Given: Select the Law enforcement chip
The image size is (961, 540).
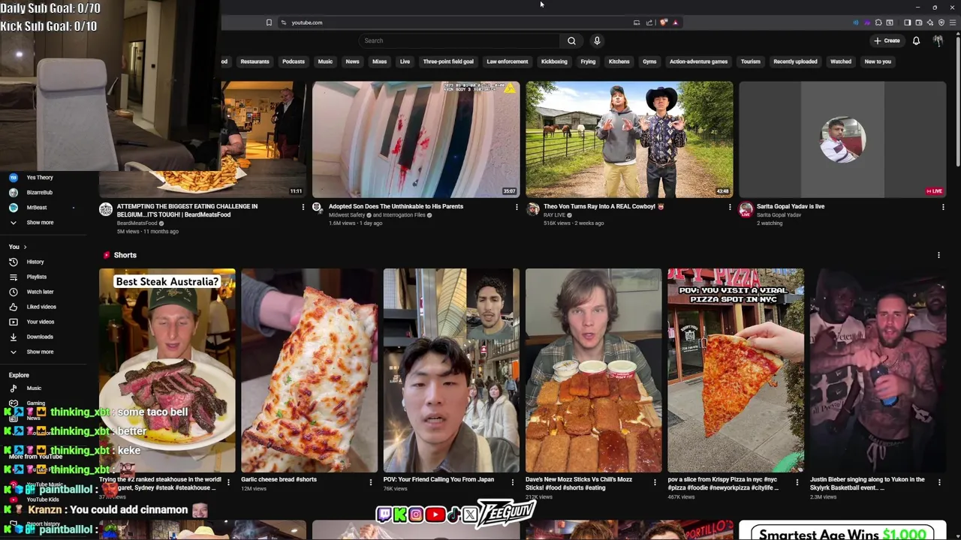Looking at the screenshot, I should [x=508, y=61].
